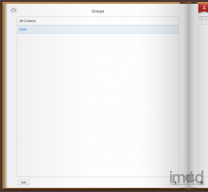Select the imod group

click(x=98, y=29)
